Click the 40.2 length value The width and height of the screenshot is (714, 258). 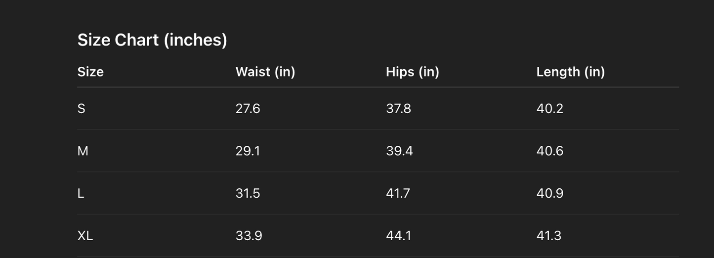click(x=550, y=109)
